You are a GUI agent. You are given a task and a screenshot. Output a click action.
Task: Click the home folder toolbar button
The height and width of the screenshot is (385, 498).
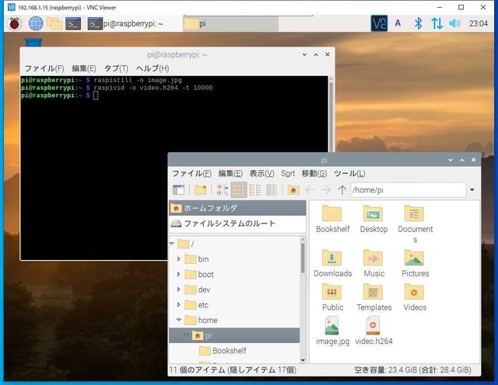[x=293, y=190]
